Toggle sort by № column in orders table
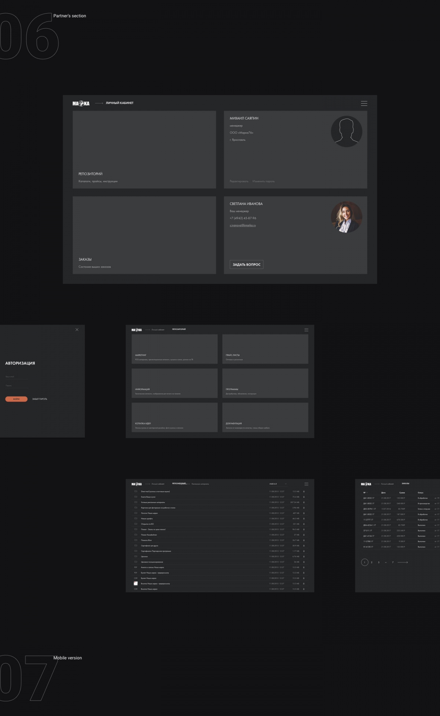The image size is (440, 716). pyautogui.click(x=365, y=493)
